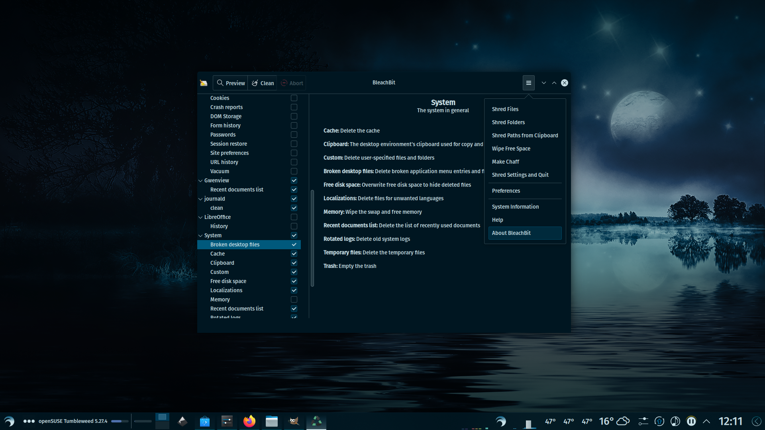This screenshot has width=765, height=430.
Task: Click the BleachBit app icon in the title bar
Action: coord(204,83)
